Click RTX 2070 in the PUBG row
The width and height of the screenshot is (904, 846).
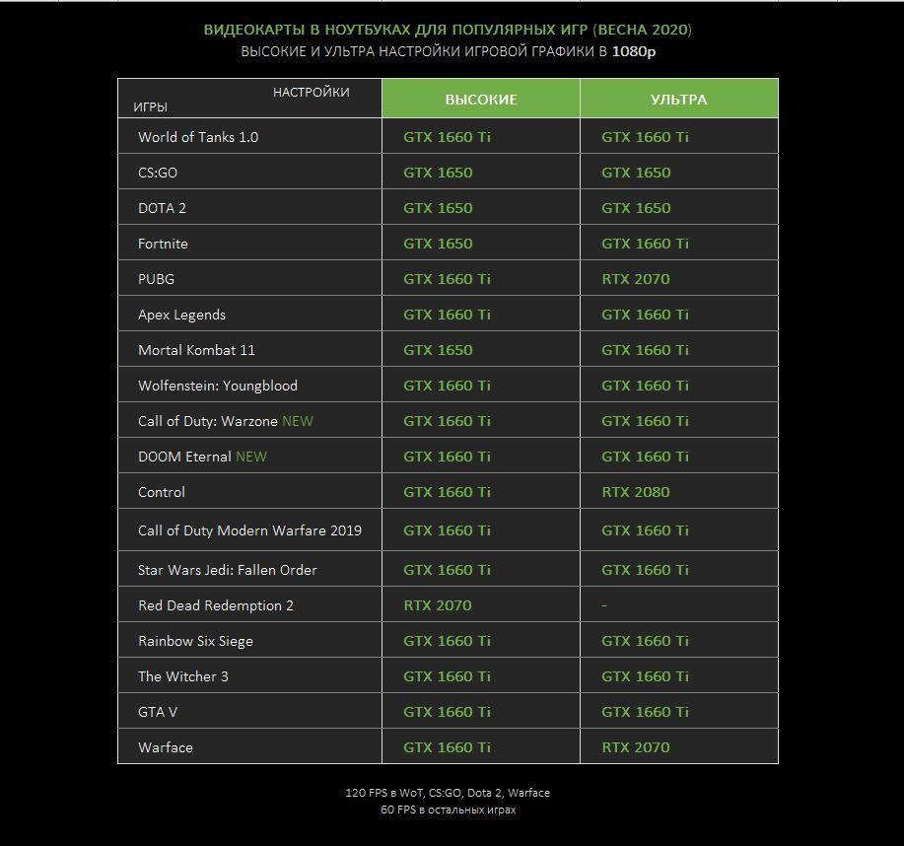[x=635, y=279]
